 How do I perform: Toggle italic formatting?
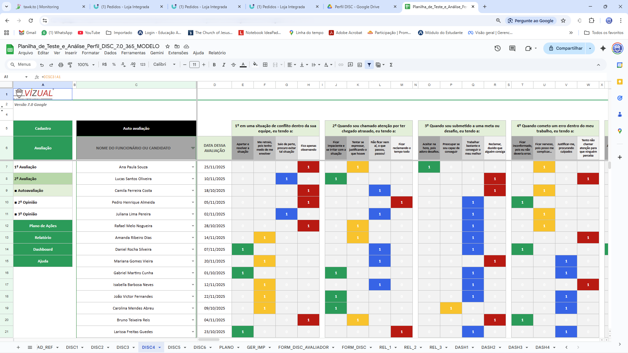[x=224, y=65]
